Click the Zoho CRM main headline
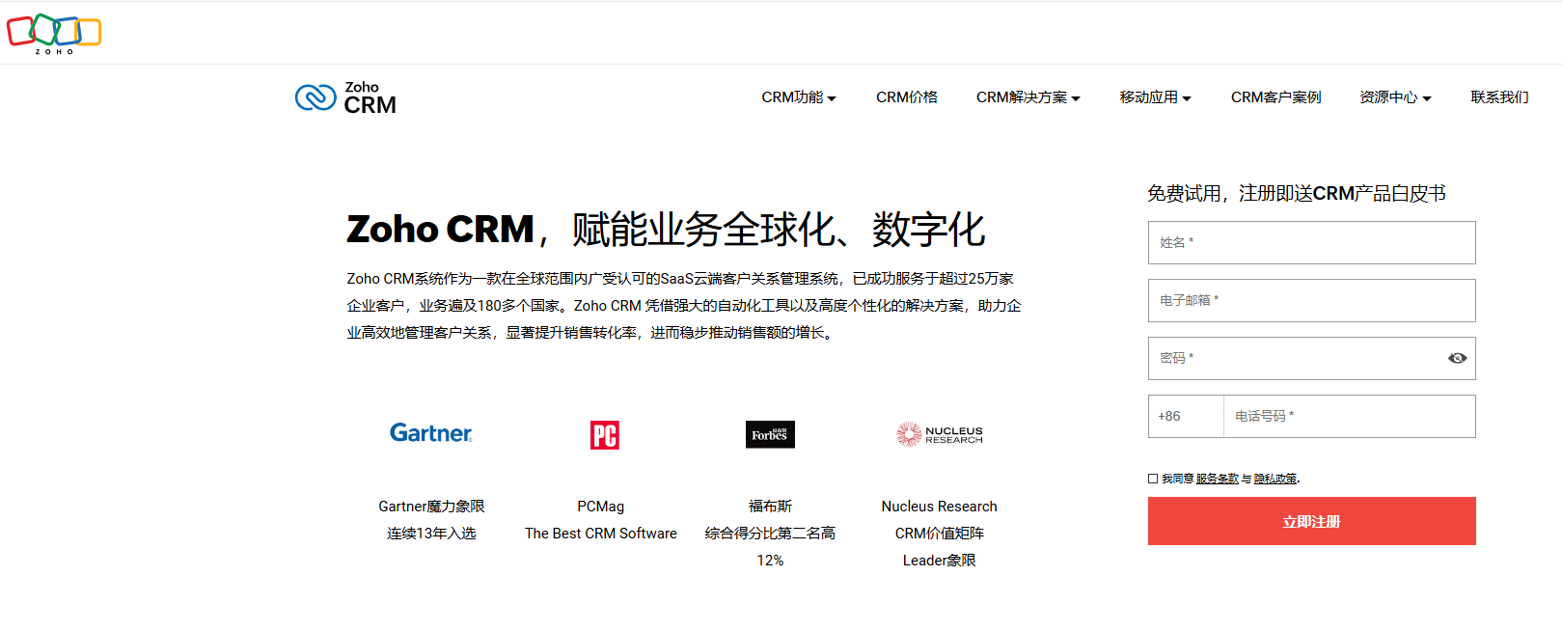Image resolution: width=1563 pixels, height=631 pixels. pyautogui.click(x=666, y=230)
